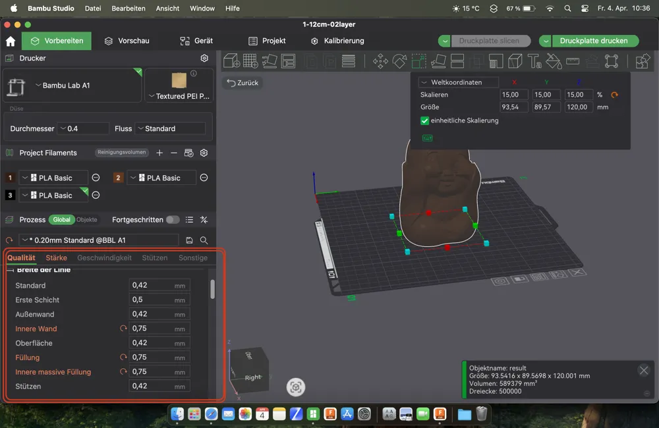Open the assemble puzzle icon
Viewport: 659px width, 428px height.
pos(643,61)
